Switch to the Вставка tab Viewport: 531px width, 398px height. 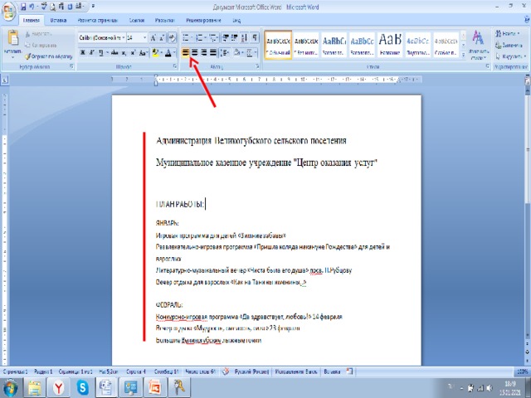(x=59, y=17)
